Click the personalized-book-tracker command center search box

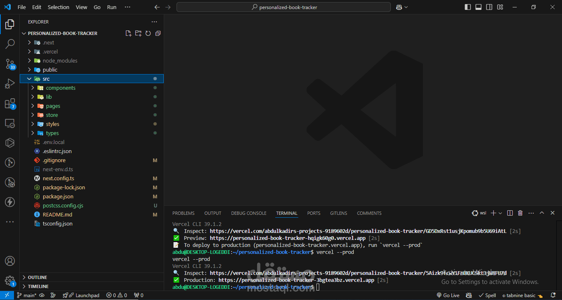tap(283, 7)
